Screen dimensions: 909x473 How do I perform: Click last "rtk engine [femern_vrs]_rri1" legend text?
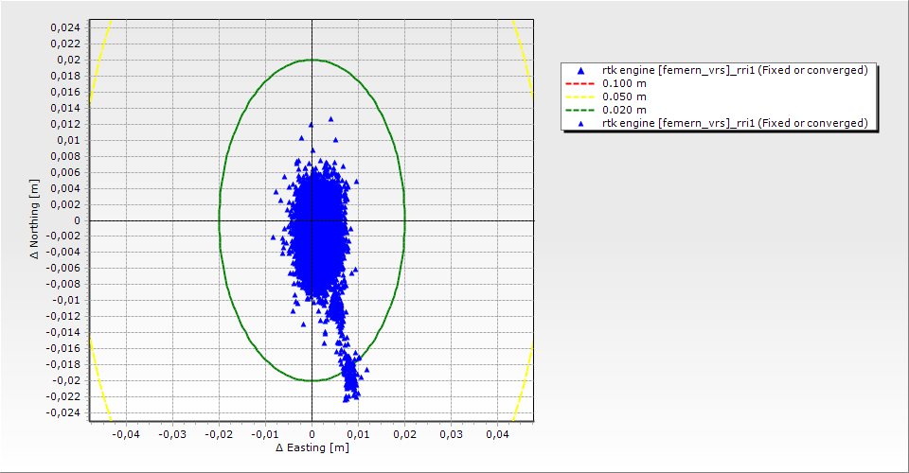click(x=735, y=124)
